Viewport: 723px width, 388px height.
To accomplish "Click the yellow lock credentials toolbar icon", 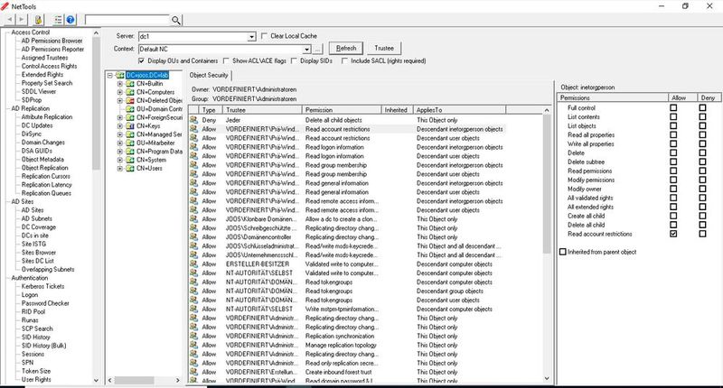I will click(x=38, y=20).
